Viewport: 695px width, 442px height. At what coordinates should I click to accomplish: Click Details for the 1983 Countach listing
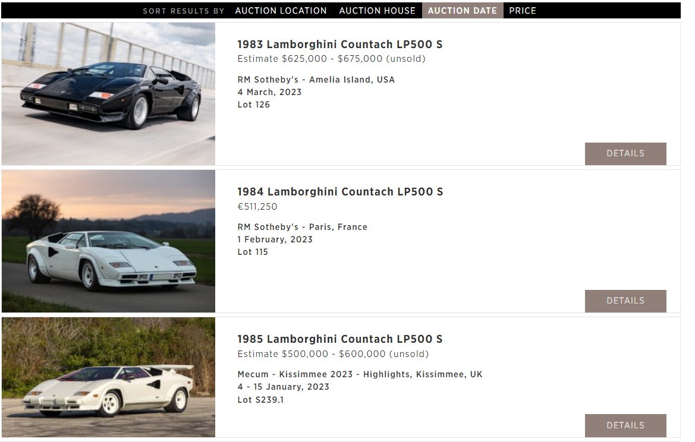click(625, 153)
